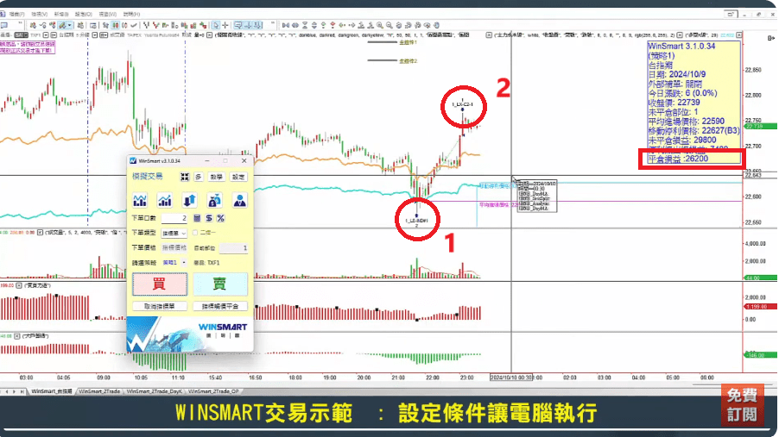
Task: Open the 請選策略 strategy dropdown arrow
Action: [184, 262]
